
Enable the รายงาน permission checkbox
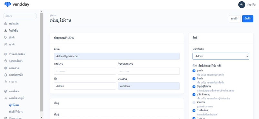click(x=194, y=103)
